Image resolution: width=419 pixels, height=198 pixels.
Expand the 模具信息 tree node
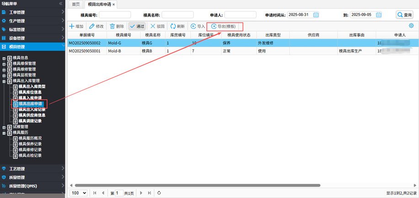(4, 57)
